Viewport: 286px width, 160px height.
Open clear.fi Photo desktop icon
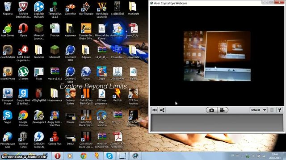(8, 73)
